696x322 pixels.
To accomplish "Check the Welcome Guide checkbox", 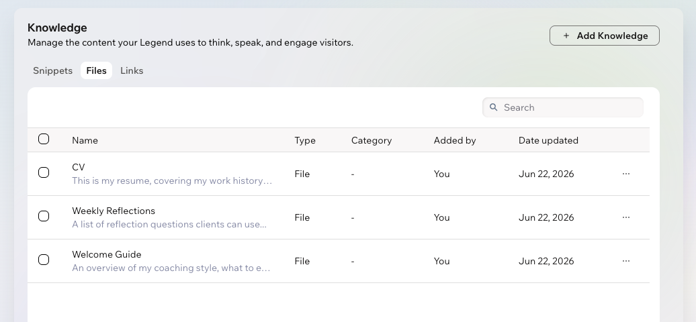I will click(x=44, y=260).
